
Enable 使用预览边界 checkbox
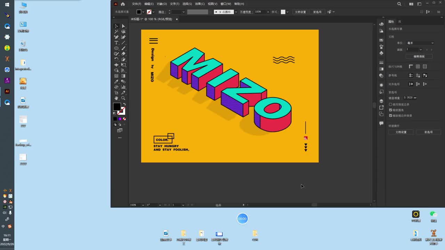pos(390,105)
